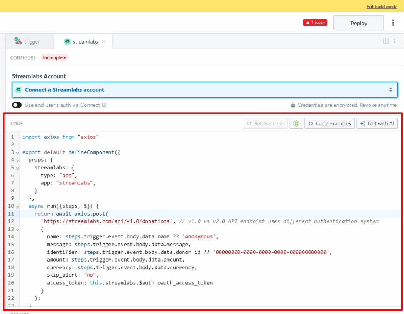
Task: Click the type: "app" code line
Action: (59, 176)
